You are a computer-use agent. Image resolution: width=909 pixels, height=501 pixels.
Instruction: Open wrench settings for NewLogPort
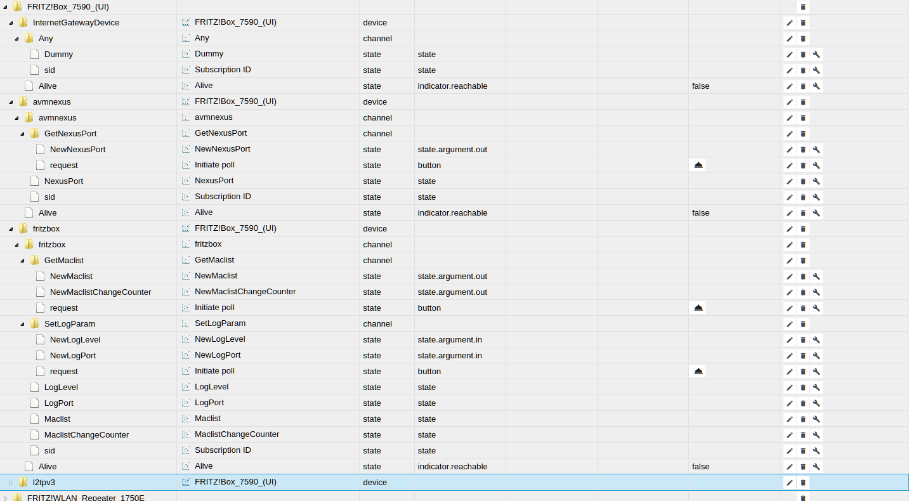[816, 356]
